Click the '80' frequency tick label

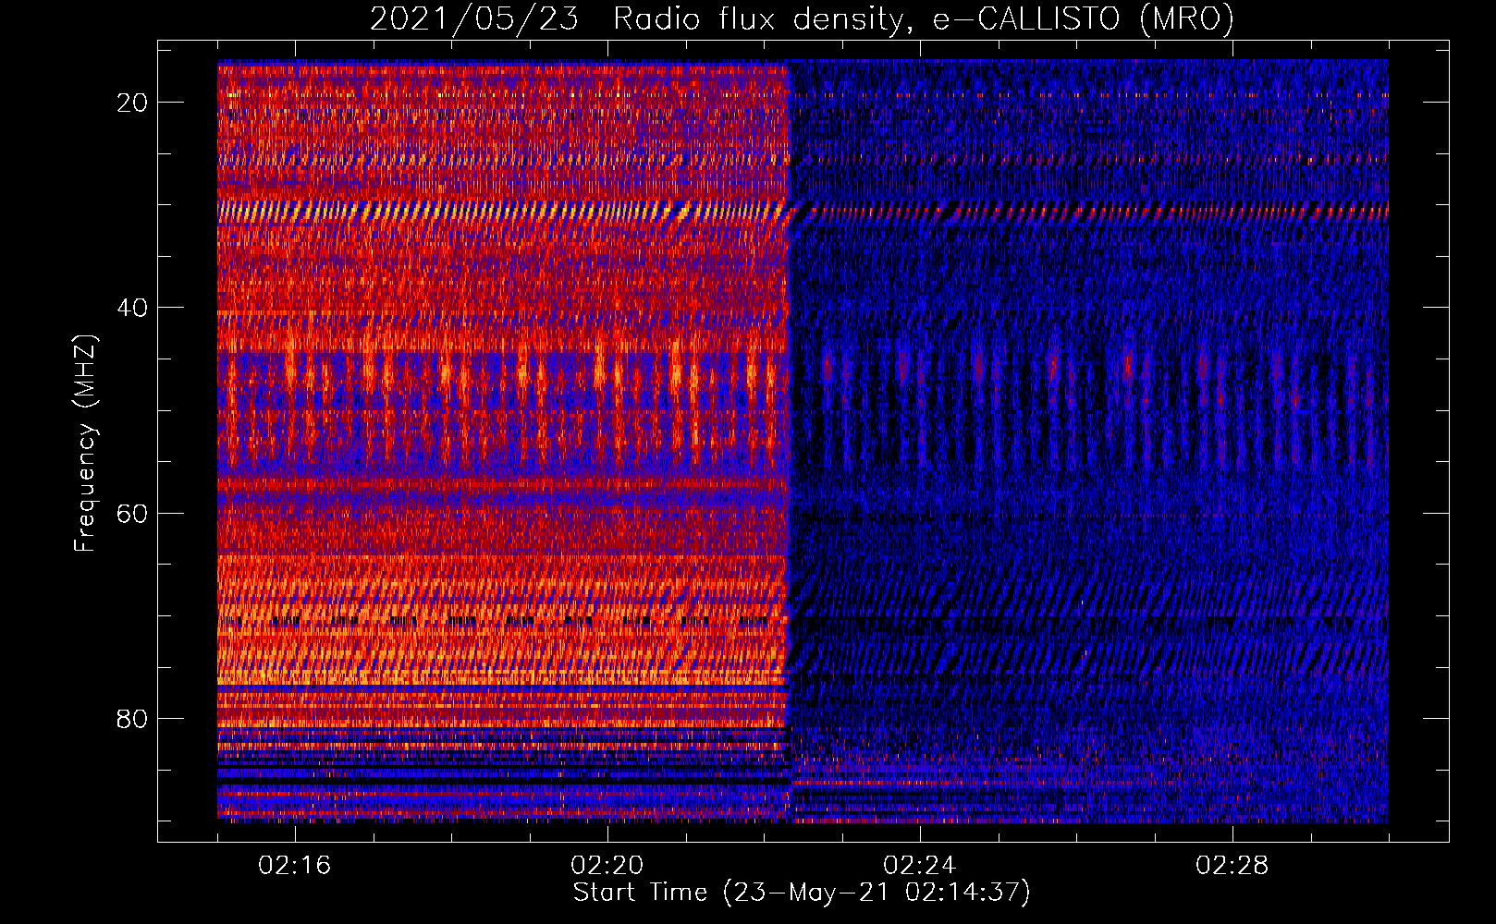[133, 718]
